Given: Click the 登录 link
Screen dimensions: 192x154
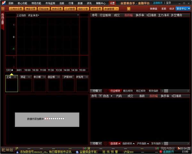Looking at the screenshot, I should 169,3.
